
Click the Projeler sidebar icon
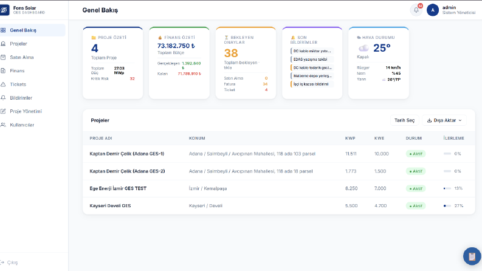3,44
